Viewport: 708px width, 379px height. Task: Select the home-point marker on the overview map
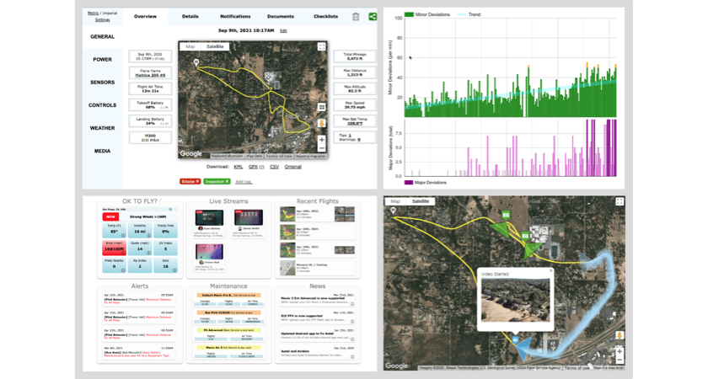(x=196, y=62)
